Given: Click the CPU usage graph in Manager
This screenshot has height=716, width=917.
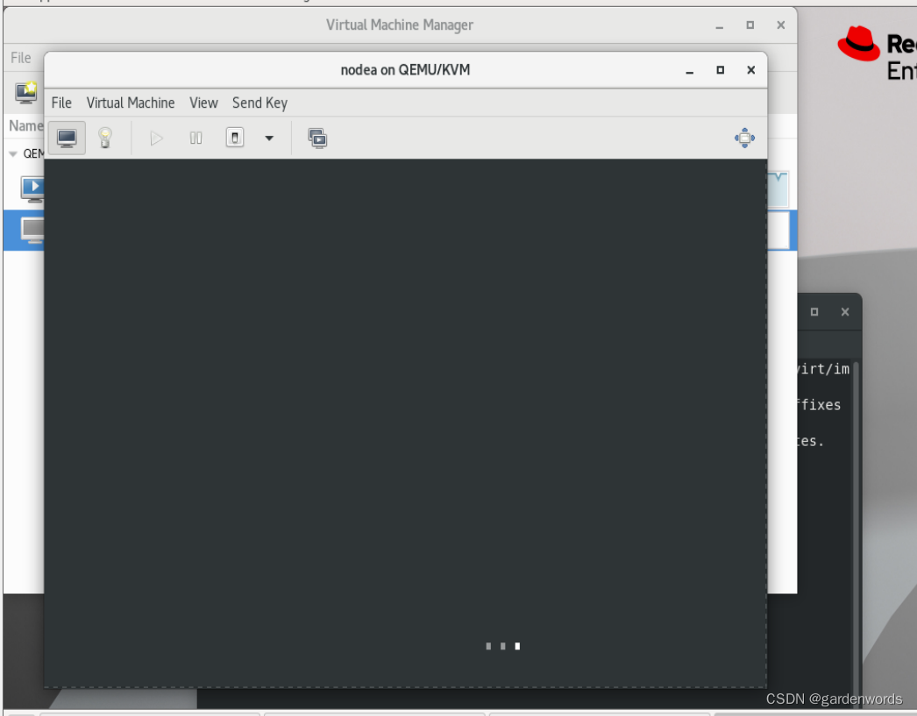Looking at the screenshot, I should pos(778,189).
